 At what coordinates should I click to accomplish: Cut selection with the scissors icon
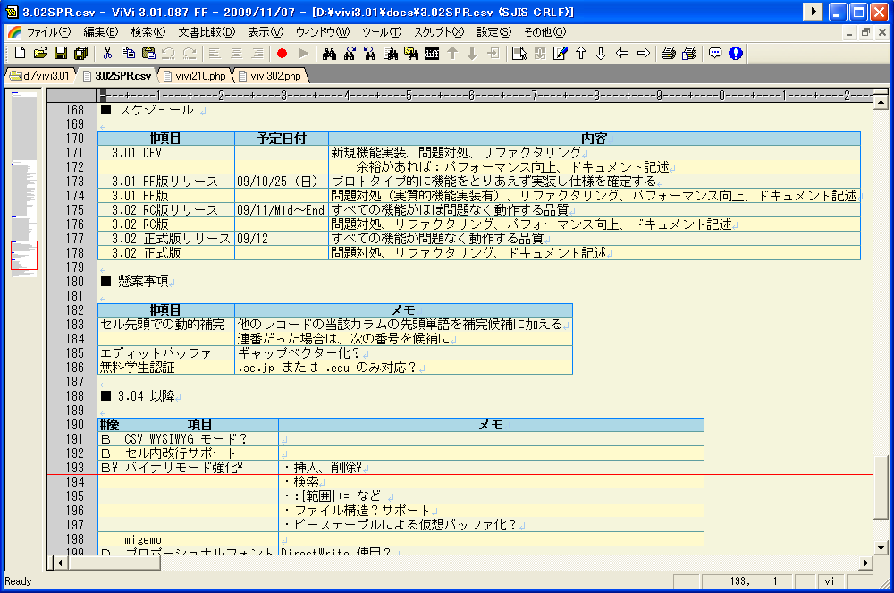tap(107, 53)
